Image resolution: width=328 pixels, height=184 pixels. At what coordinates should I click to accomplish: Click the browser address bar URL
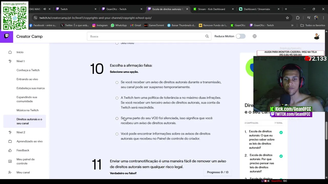pos(96,18)
